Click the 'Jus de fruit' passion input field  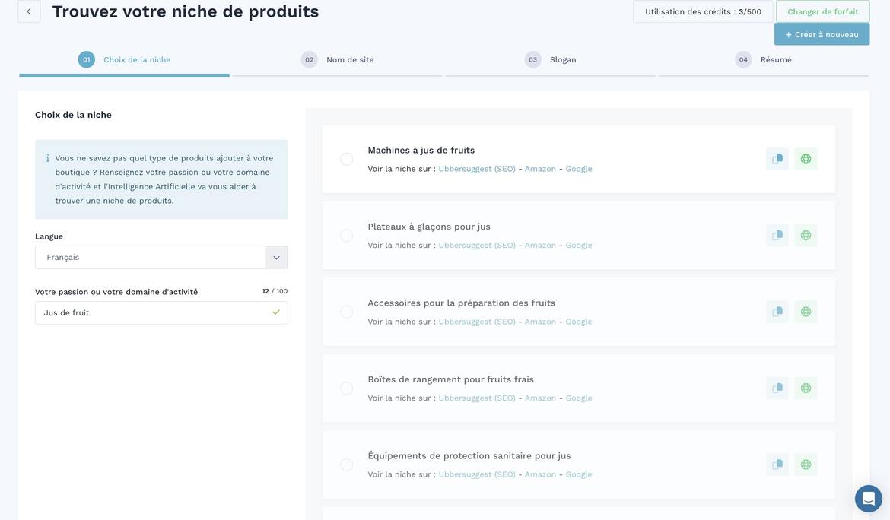(x=161, y=313)
